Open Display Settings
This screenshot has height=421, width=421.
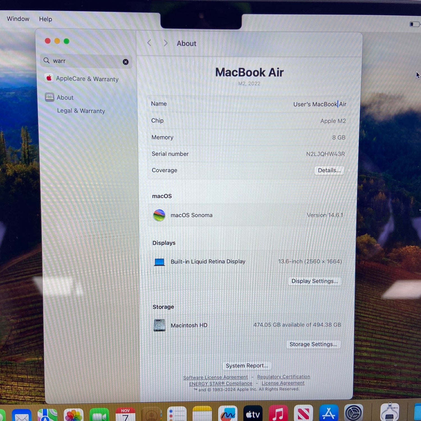[x=314, y=281]
